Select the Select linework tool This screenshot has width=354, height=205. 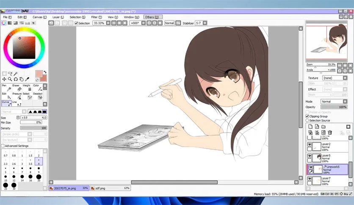point(28,96)
